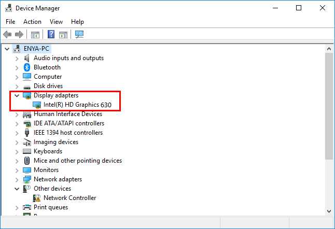
Task: Open the Action menu
Action: point(32,22)
